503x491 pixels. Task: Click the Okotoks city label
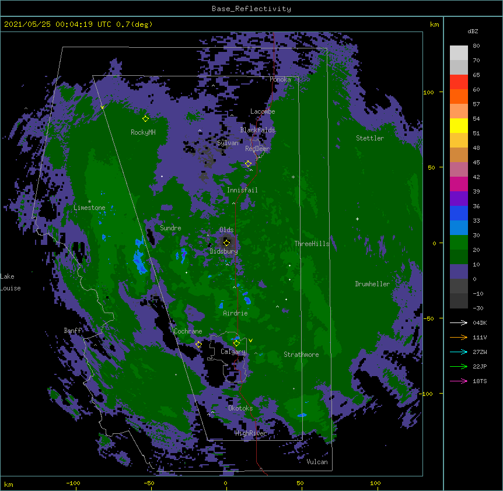point(240,408)
